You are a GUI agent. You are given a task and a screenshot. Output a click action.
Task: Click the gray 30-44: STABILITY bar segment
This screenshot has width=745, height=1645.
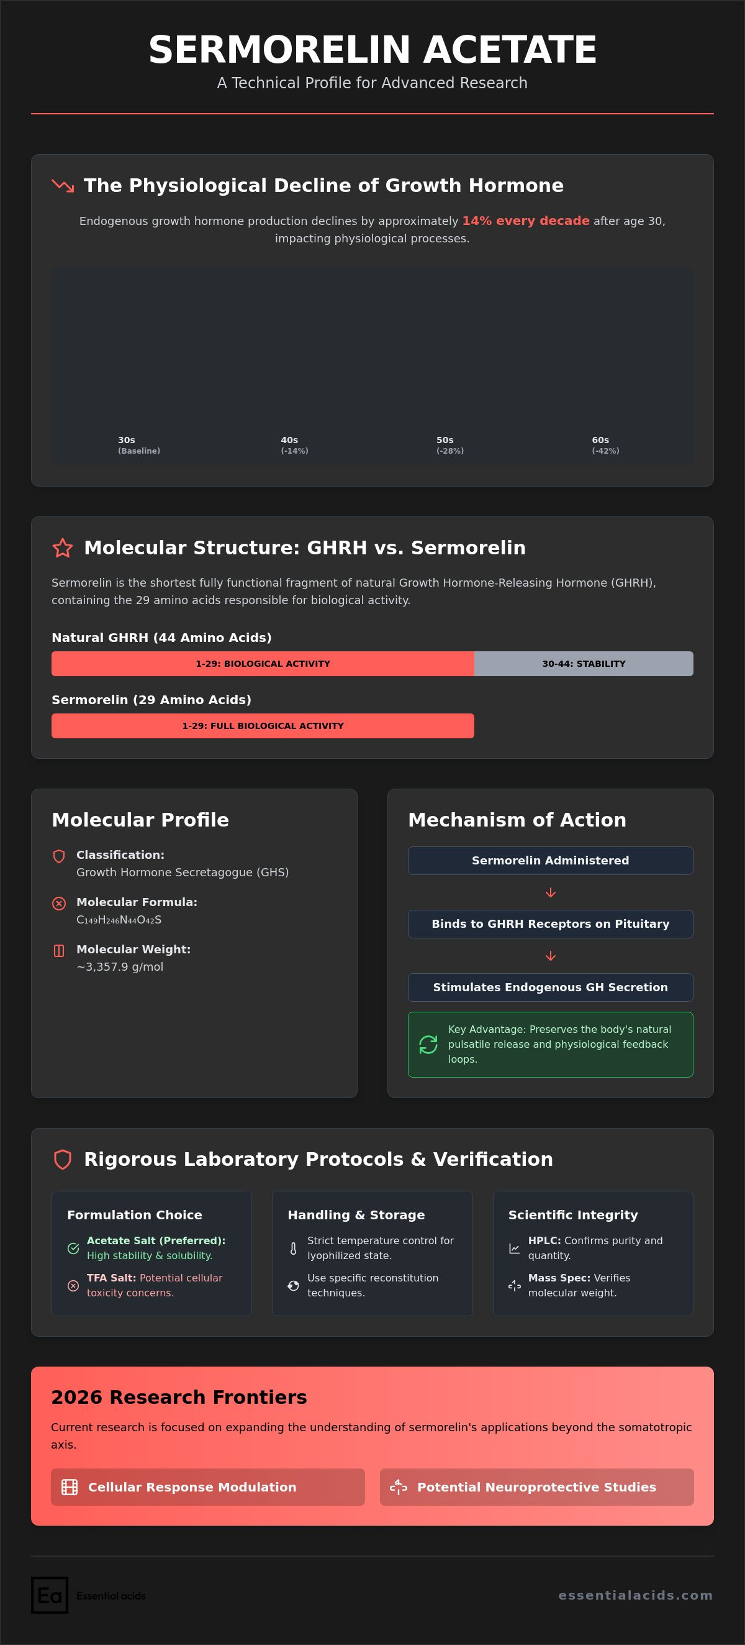584,664
